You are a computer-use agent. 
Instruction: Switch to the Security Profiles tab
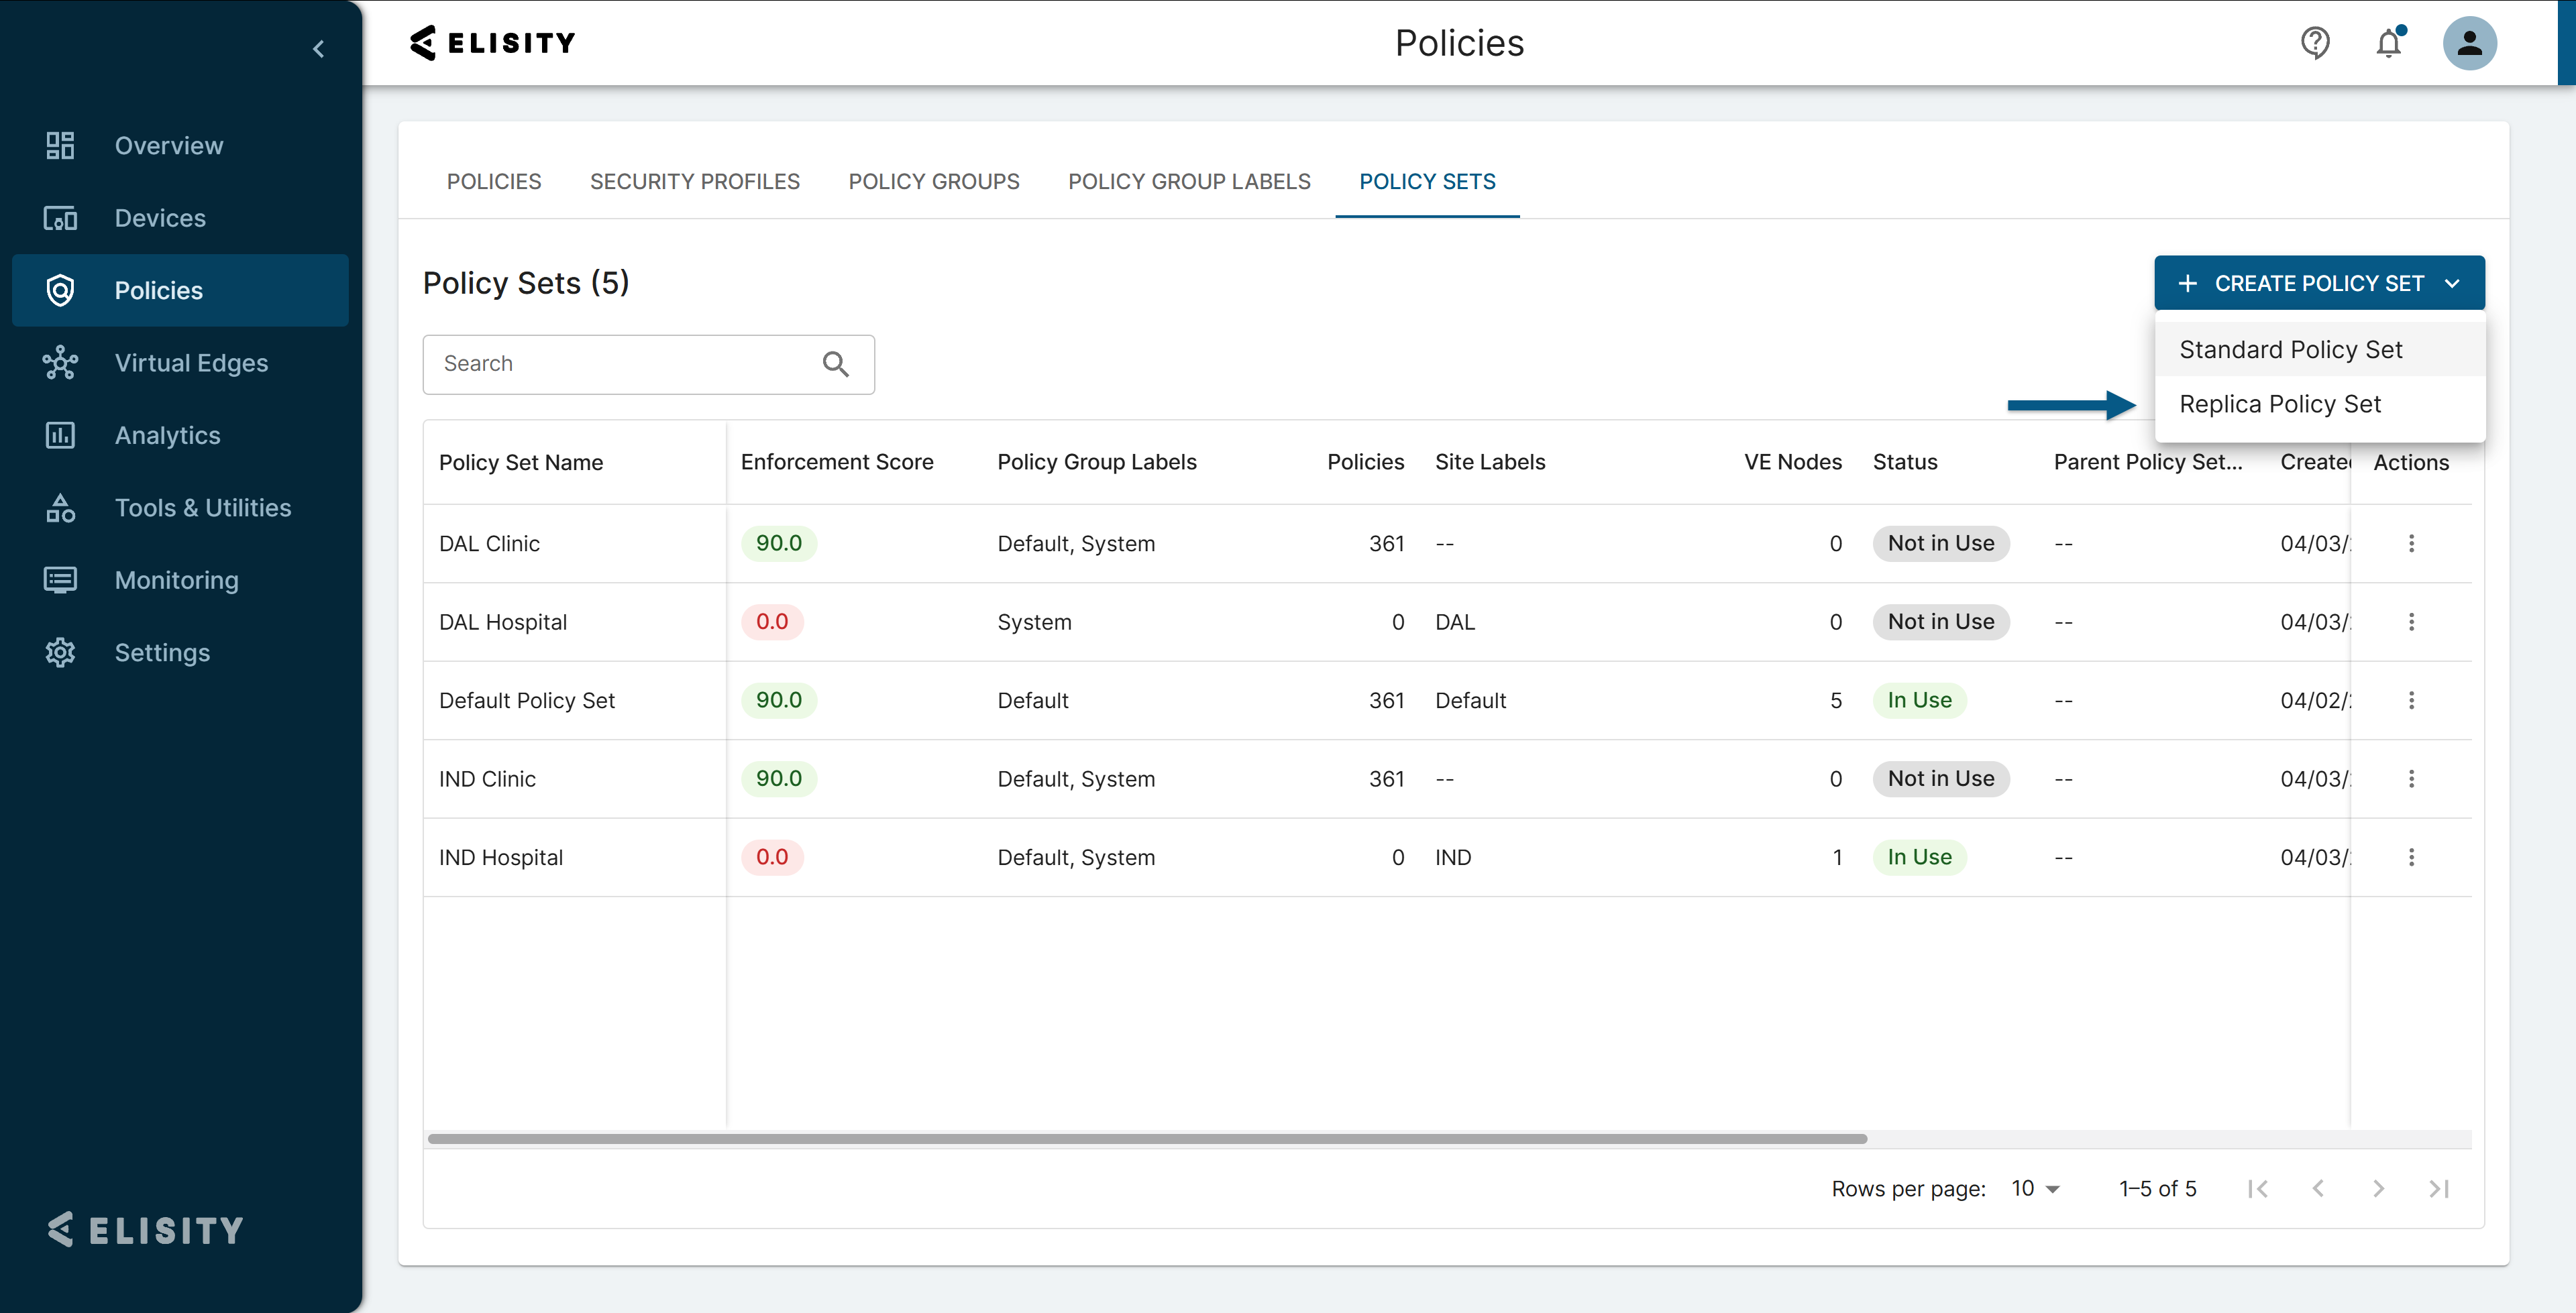[694, 181]
